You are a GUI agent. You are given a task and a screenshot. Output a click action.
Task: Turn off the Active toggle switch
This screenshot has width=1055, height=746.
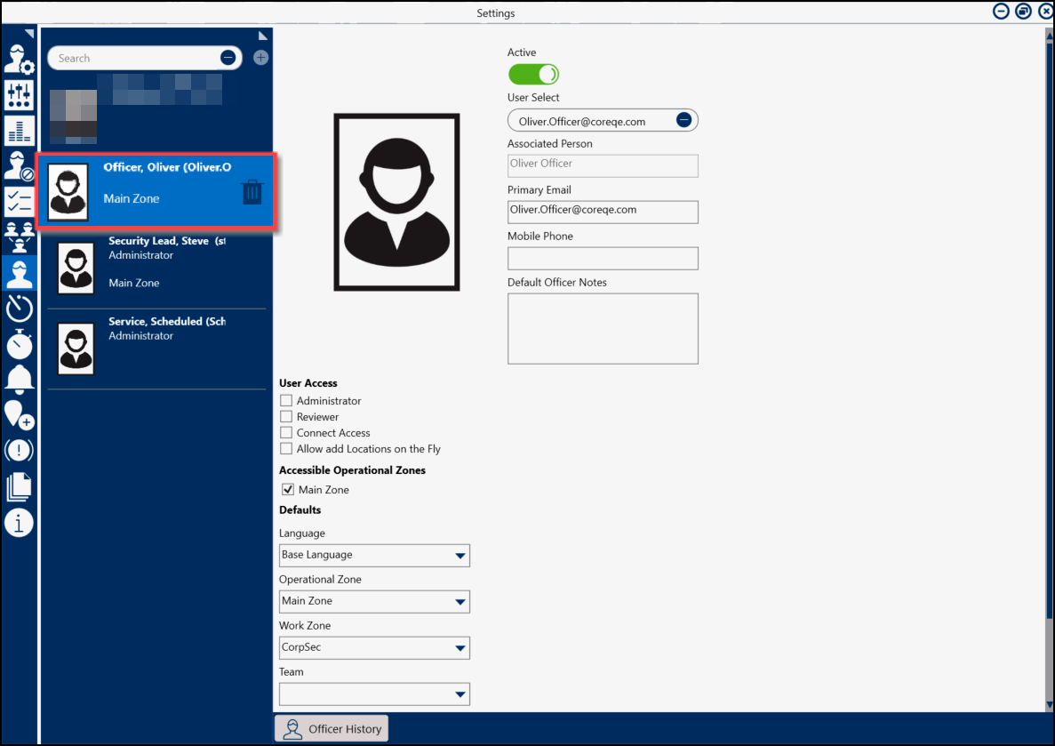533,74
